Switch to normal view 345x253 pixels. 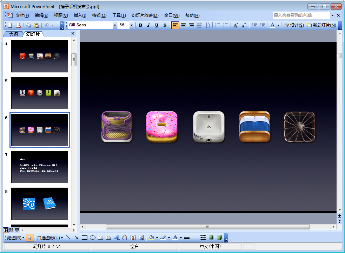coord(6,230)
